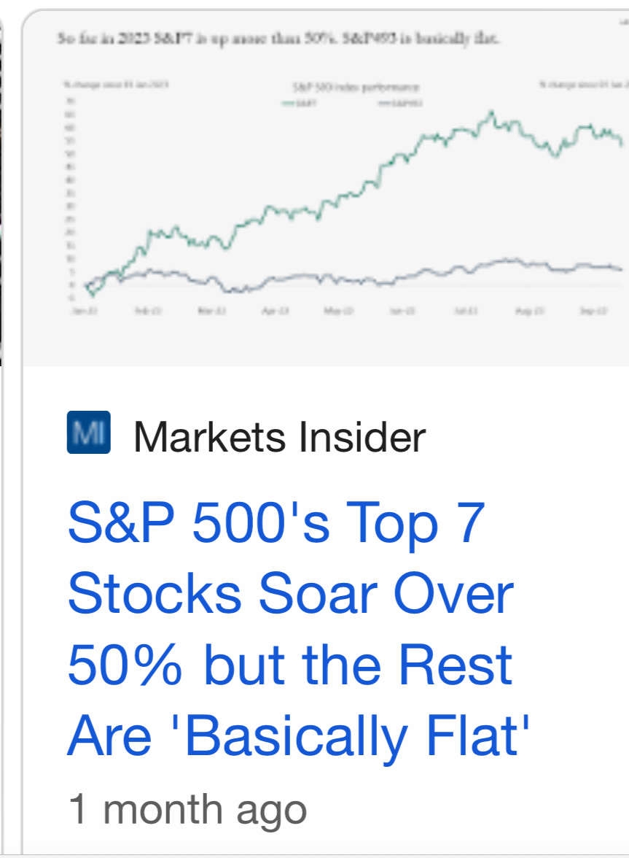The height and width of the screenshot is (858, 629).
Task: Click the chart's y-axis percentage scale
Action: 71,200
